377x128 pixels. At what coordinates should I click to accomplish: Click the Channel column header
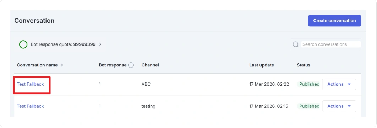(150, 65)
